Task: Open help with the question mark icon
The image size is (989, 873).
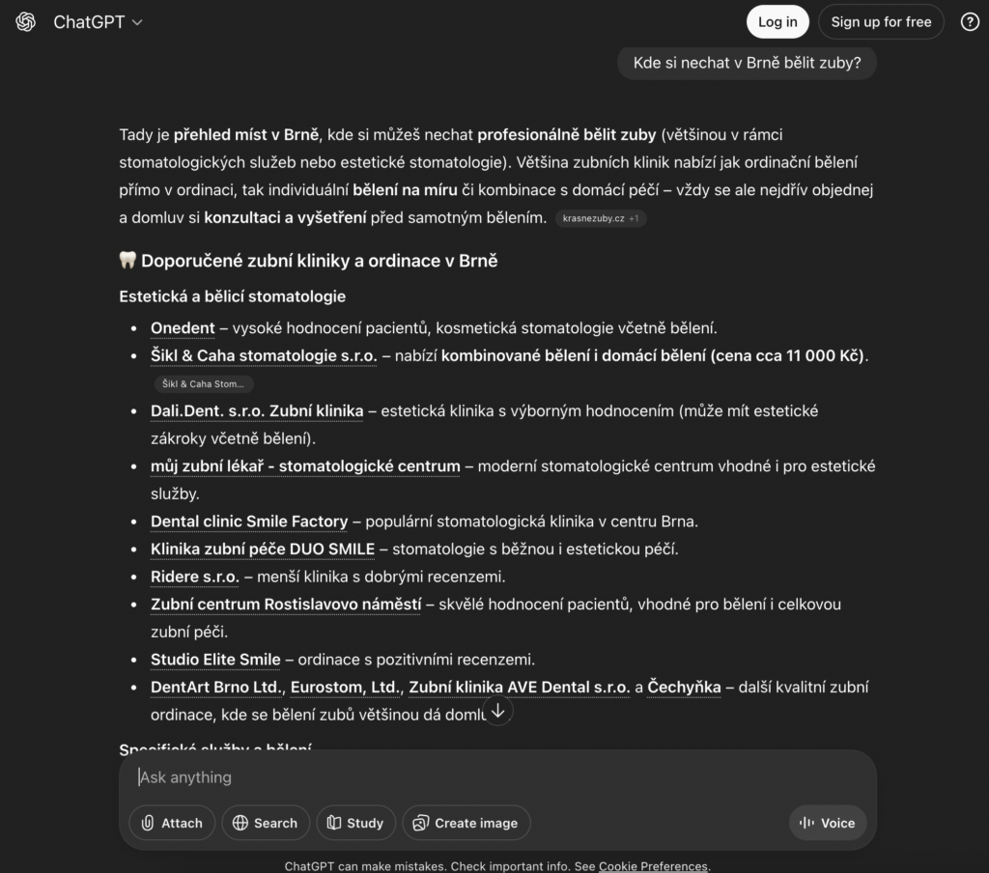Action: (970, 21)
